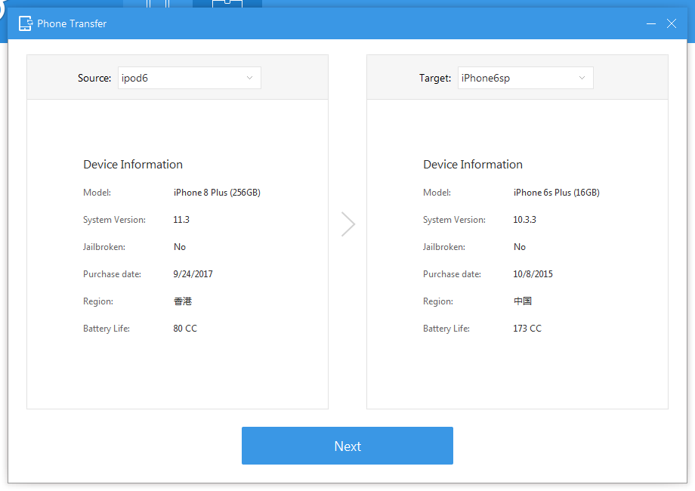The image size is (695, 491).
Task: Click the source model iPhone 8 Plus (256GB)
Action: 217,193
